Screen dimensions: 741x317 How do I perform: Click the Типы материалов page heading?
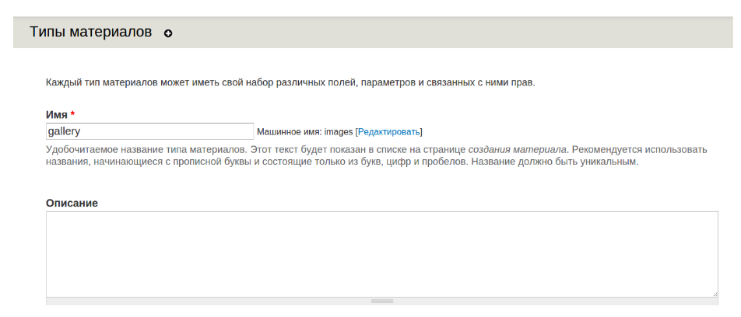pyautogui.click(x=90, y=33)
